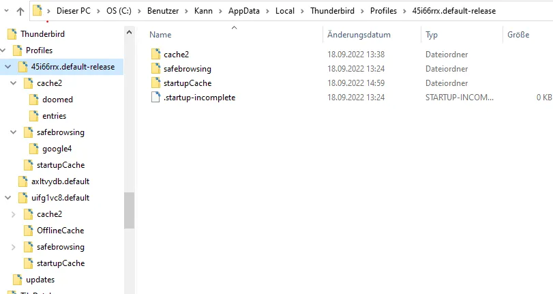Viewport: 553px width, 294px height.
Task: Sort by Typ column header
Action: (432, 35)
